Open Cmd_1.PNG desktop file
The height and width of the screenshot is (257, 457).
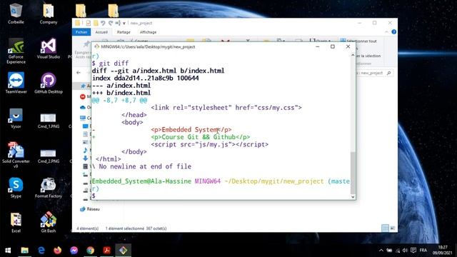(49, 121)
